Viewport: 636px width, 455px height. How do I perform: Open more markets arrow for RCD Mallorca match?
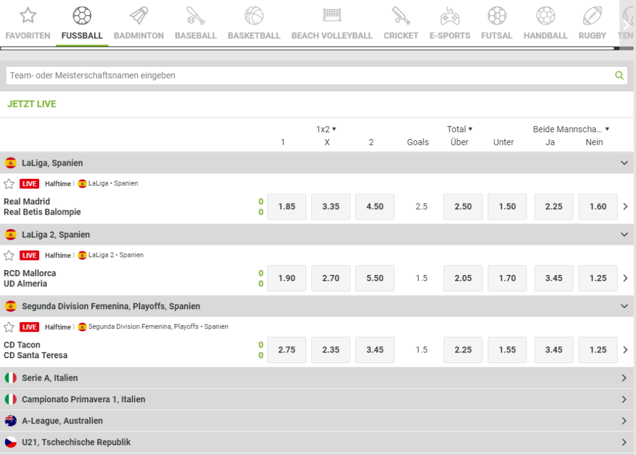click(x=625, y=278)
